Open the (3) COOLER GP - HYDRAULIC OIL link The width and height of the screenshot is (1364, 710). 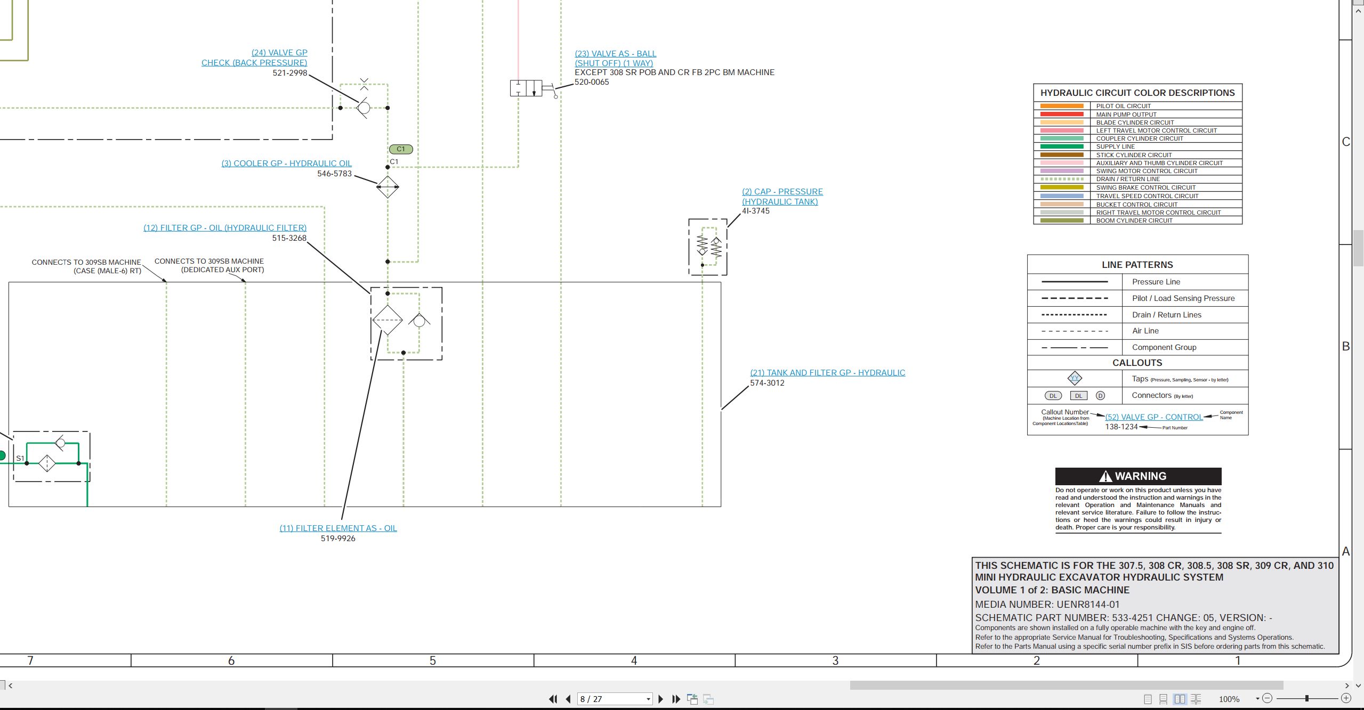(287, 164)
